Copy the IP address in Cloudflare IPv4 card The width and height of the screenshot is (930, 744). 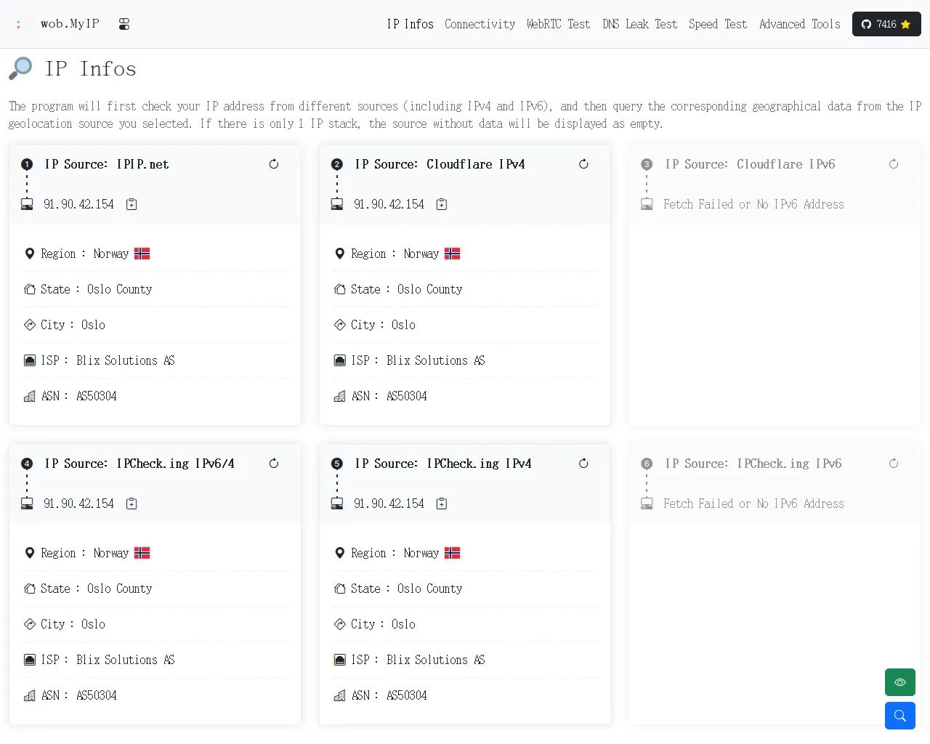(442, 204)
